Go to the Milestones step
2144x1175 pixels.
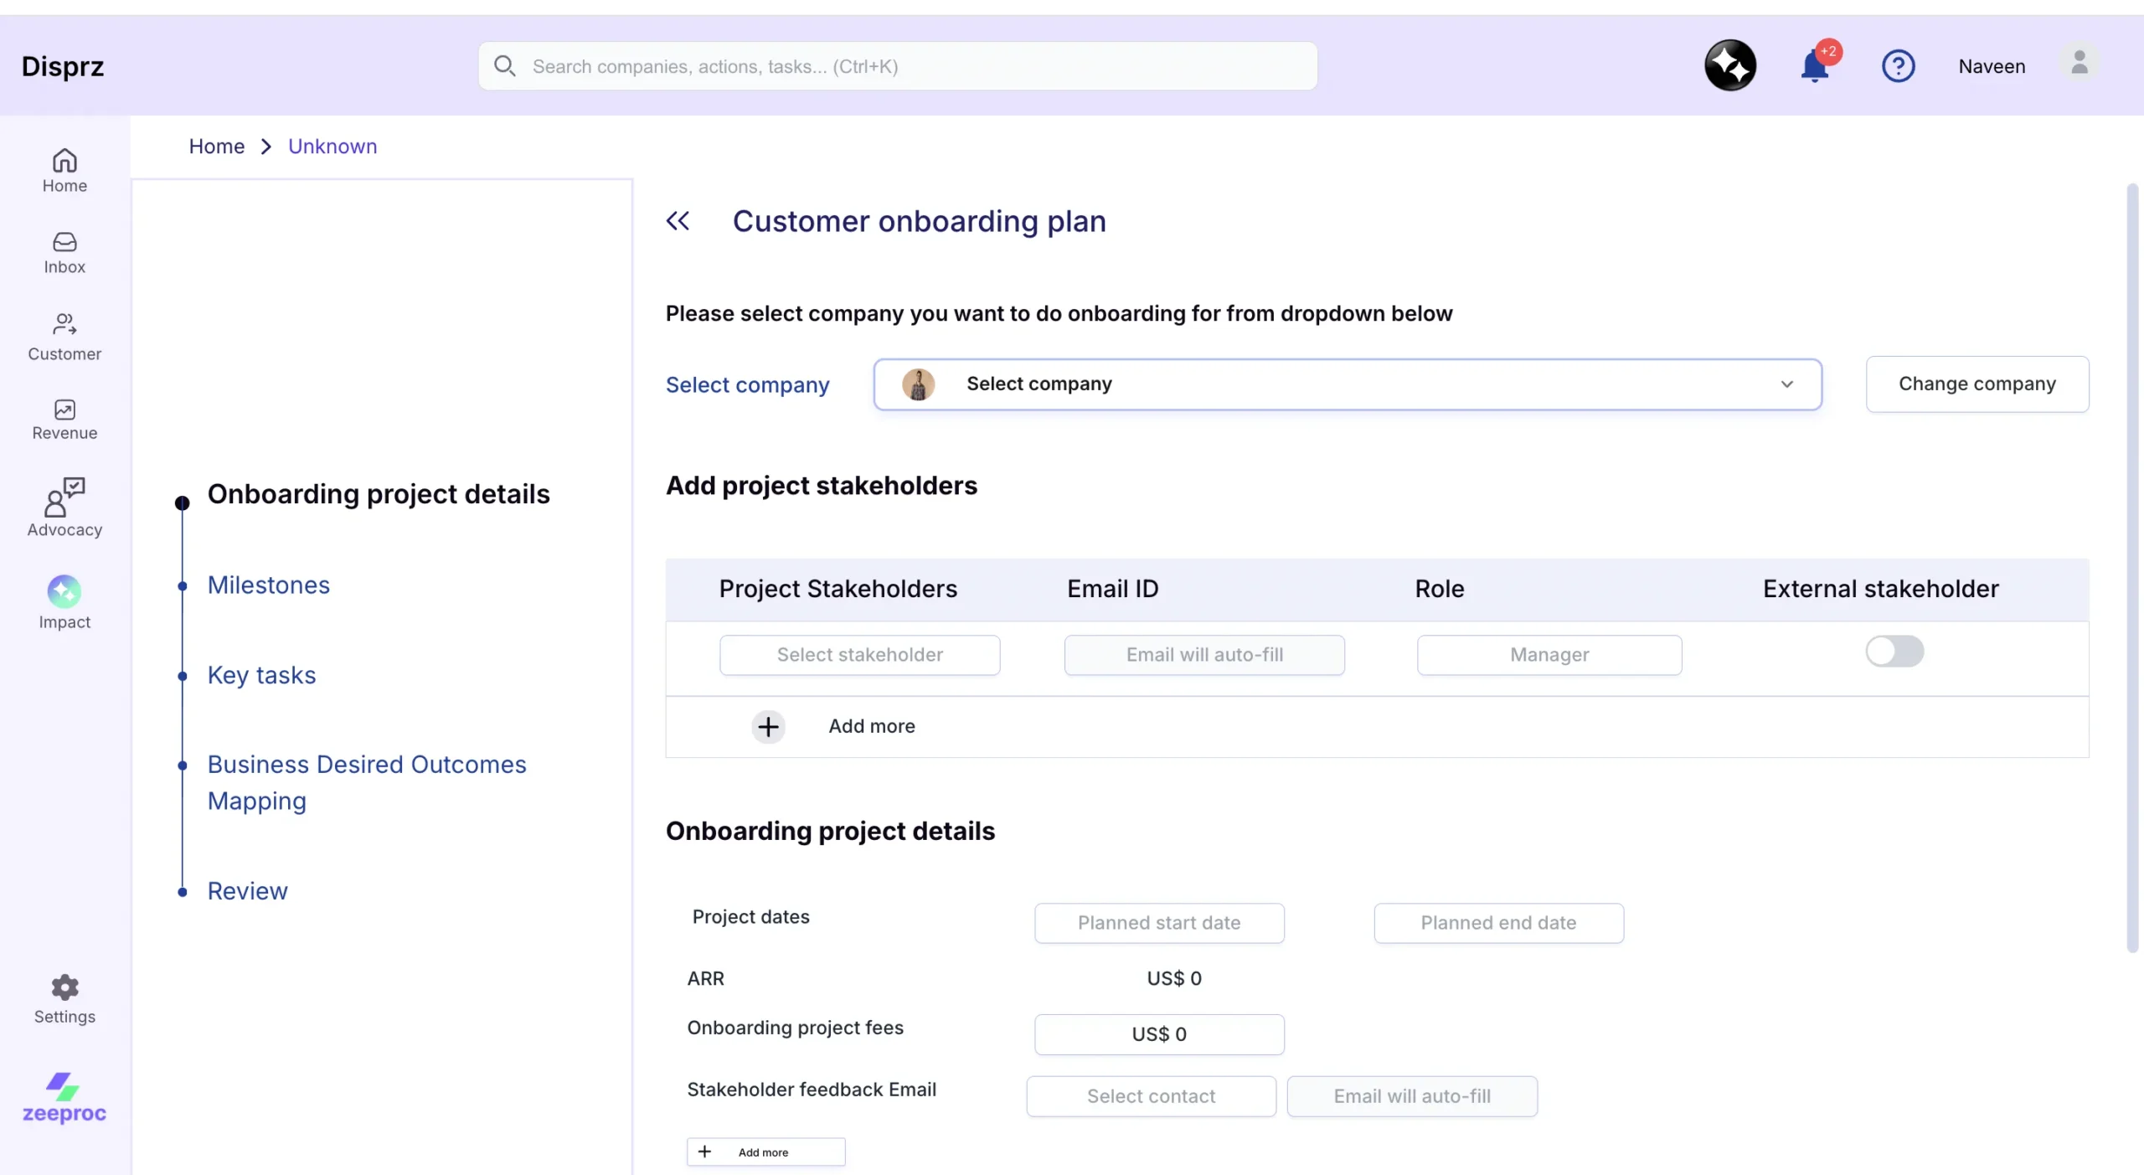coord(268,585)
